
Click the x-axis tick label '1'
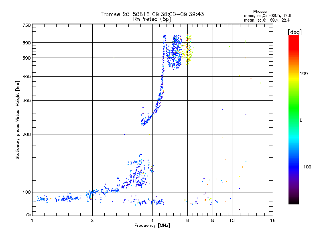pyautogui.click(x=32, y=220)
